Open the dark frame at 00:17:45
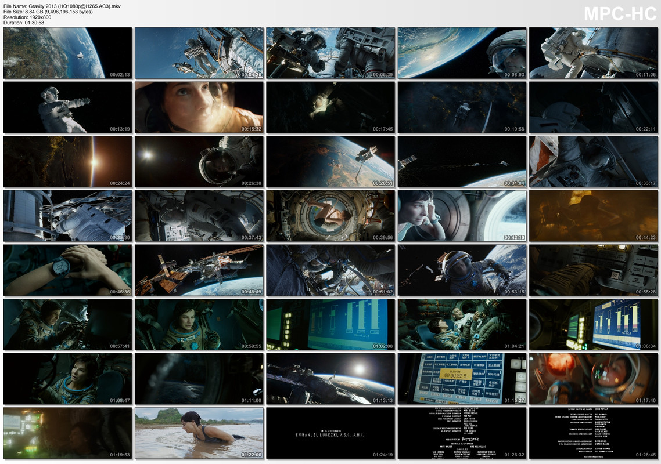The image size is (661, 464). (330, 107)
